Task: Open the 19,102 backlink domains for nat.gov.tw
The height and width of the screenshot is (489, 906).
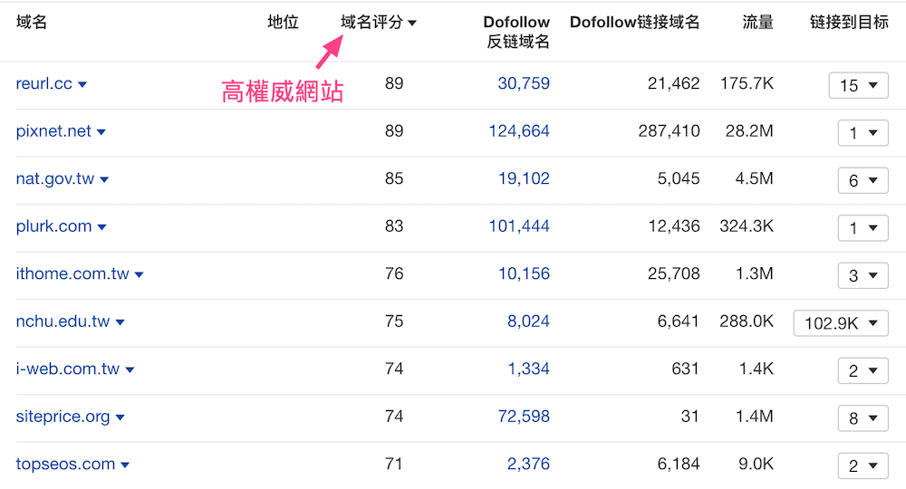Action: click(x=524, y=178)
